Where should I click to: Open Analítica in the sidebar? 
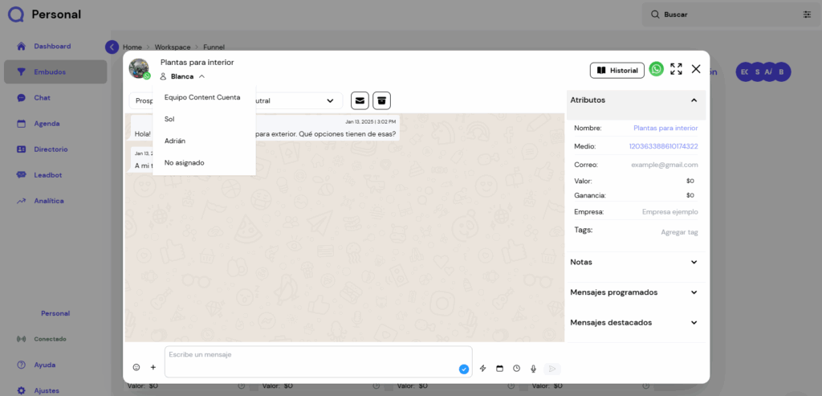(x=49, y=201)
